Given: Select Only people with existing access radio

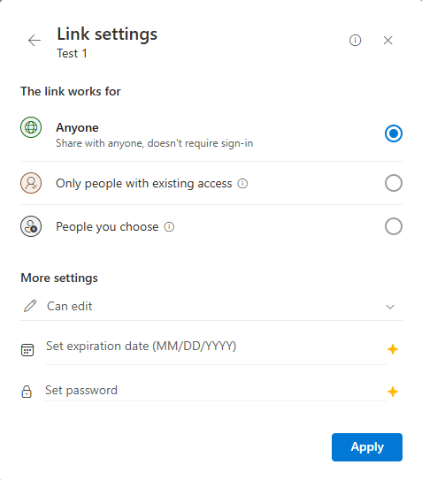Looking at the screenshot, I should tap(394, 183).
